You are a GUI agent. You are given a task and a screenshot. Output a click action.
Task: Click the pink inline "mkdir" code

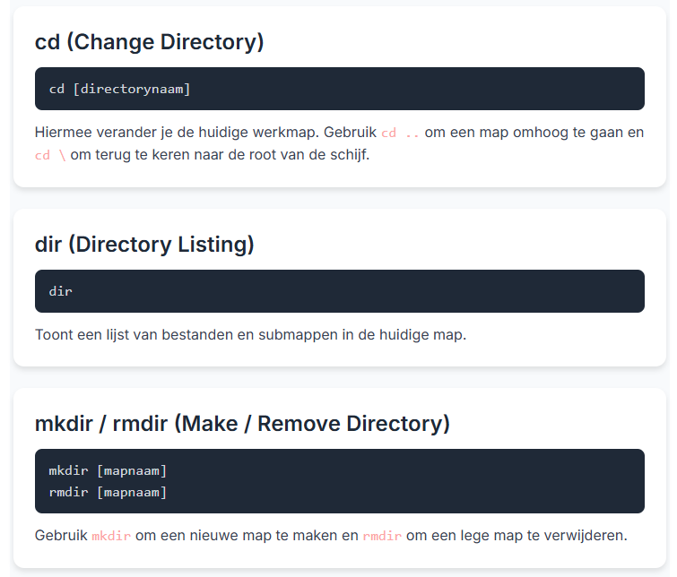(111, 536)
